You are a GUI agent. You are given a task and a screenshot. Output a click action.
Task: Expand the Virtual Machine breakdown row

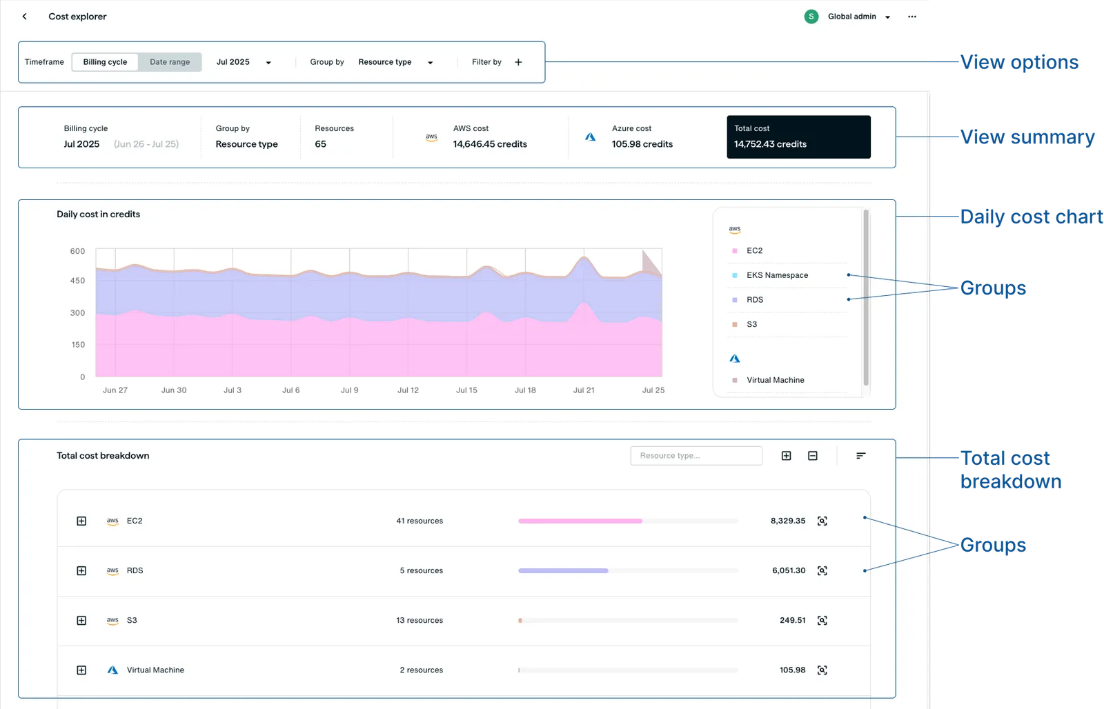click(81, 670)
